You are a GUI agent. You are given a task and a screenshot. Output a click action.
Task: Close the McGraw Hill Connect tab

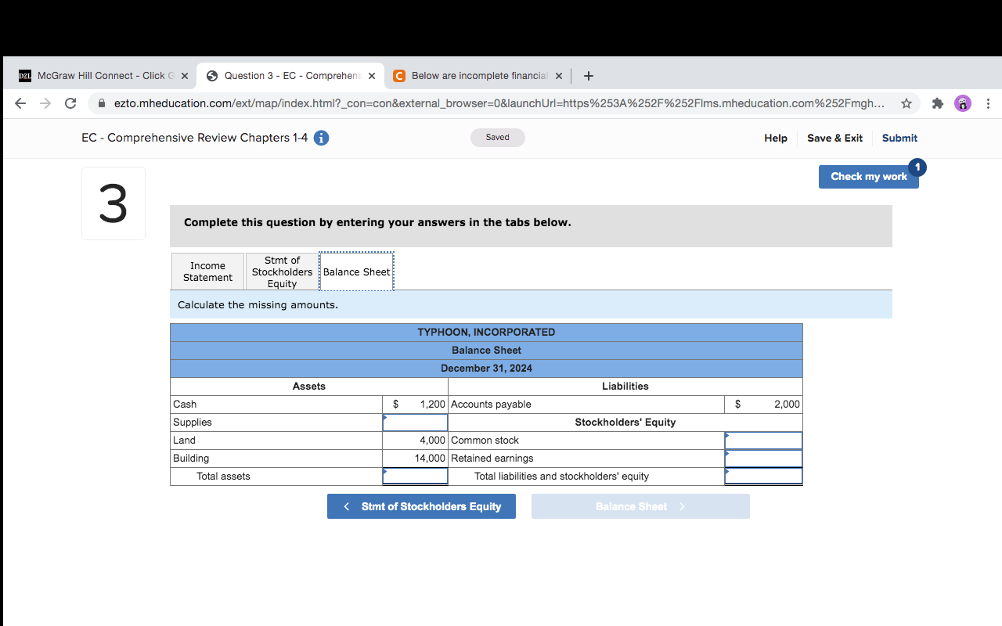[184, 76]
